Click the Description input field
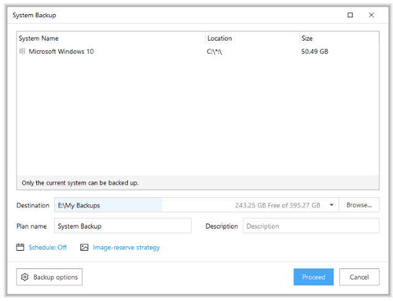This screenshot has height=301, width=393. point(311,226)
